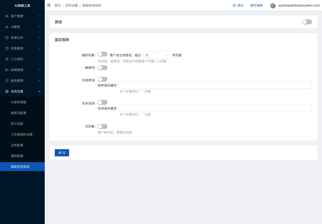Expand AI管理 with its chevron
322x224 pixels.
click(x=40, y=27)
